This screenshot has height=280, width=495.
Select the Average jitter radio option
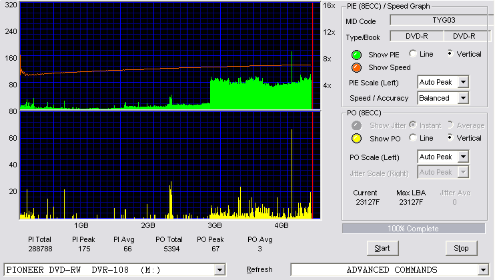[x=450, y=125]
